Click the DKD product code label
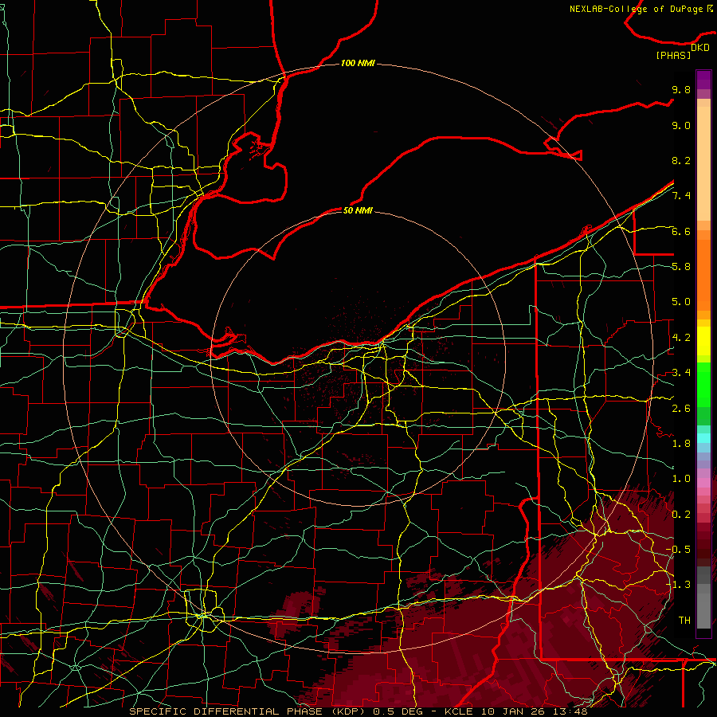 point(699,48)
